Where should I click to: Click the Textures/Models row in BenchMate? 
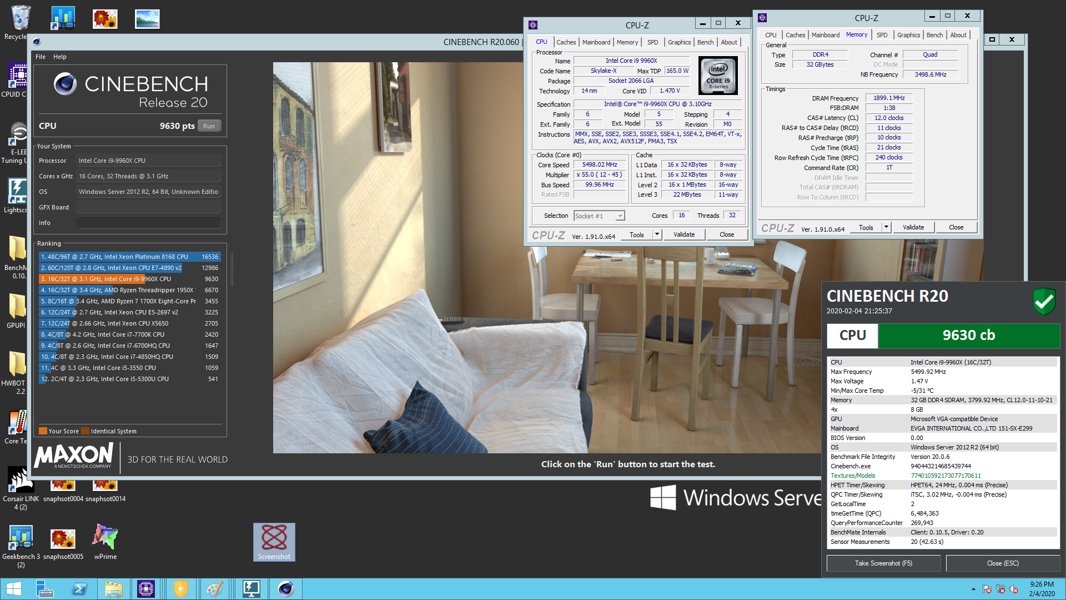click(942, 476)
